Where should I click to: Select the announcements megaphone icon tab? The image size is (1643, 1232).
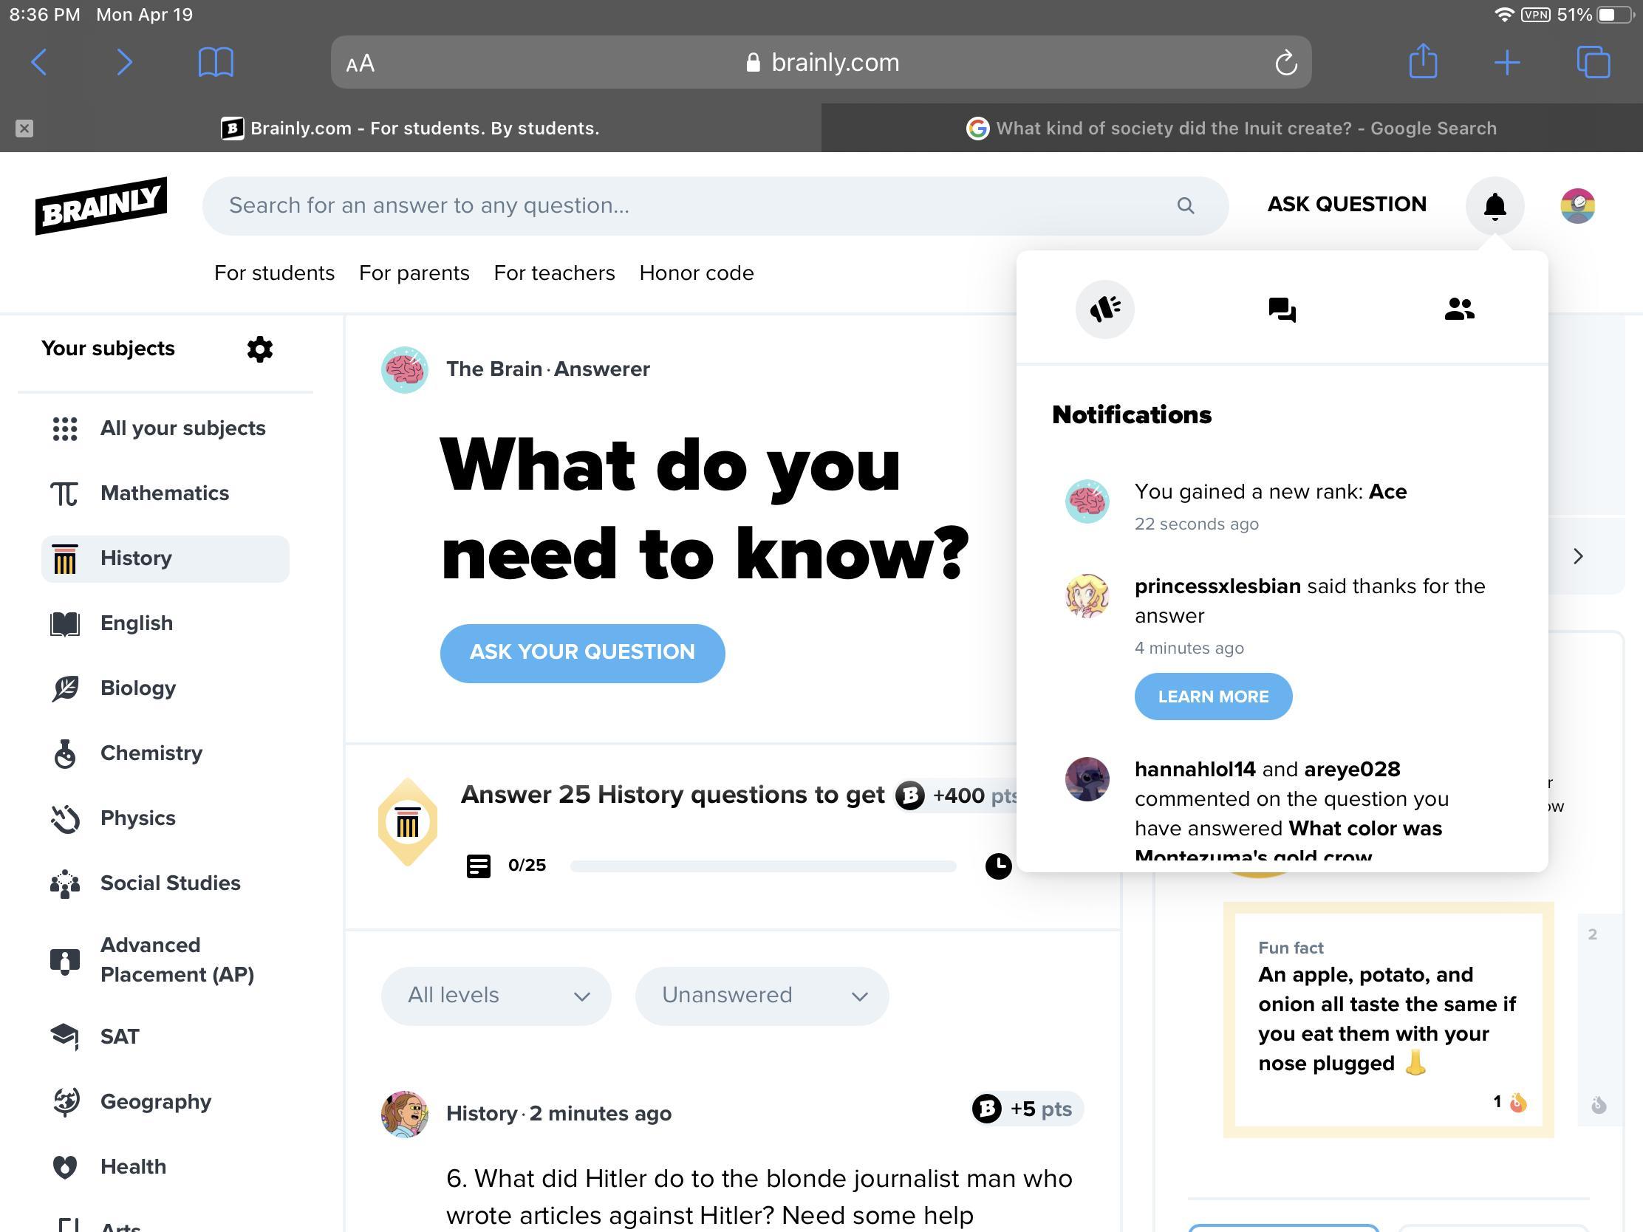(x=1104, y=309)
